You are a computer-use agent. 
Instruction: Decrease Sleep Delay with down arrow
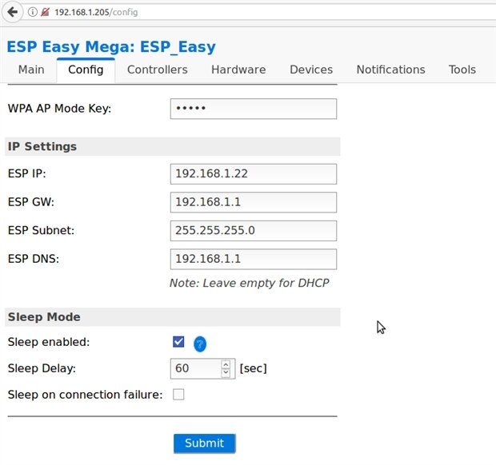pyautogui.click(x=226, y=373)
